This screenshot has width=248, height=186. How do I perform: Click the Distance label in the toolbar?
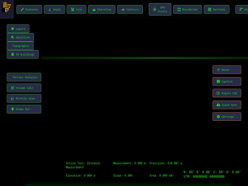coord(32,10)
